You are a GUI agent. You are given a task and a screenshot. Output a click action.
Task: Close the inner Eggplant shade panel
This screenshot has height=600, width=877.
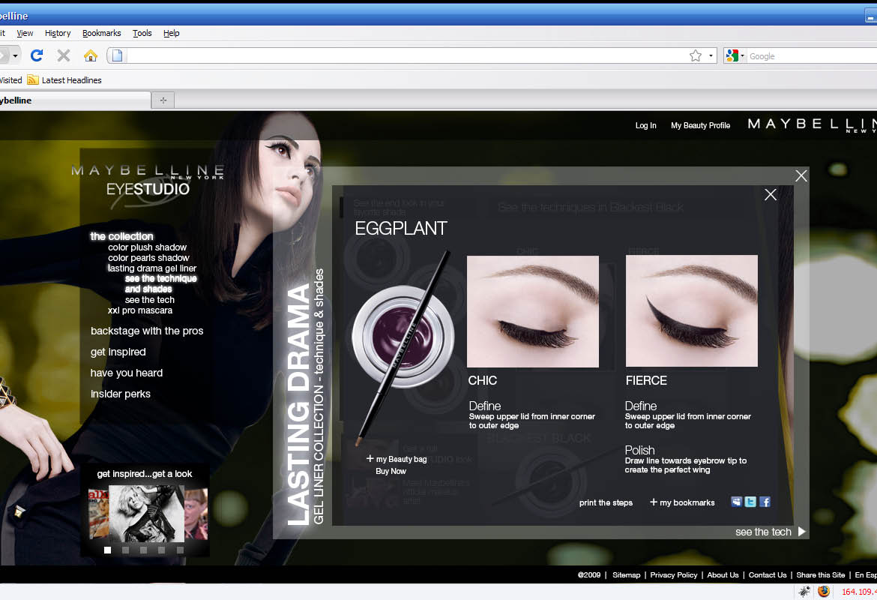click(x=771, y=195)
